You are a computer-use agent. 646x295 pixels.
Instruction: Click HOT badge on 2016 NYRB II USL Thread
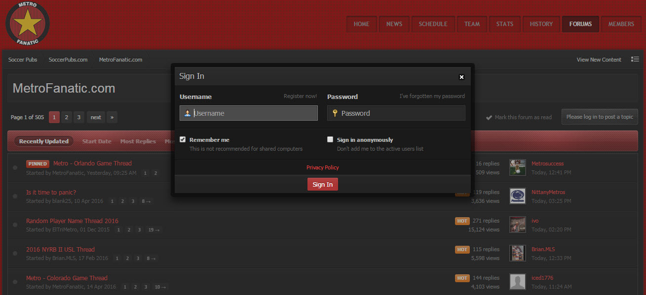(462, 250)
